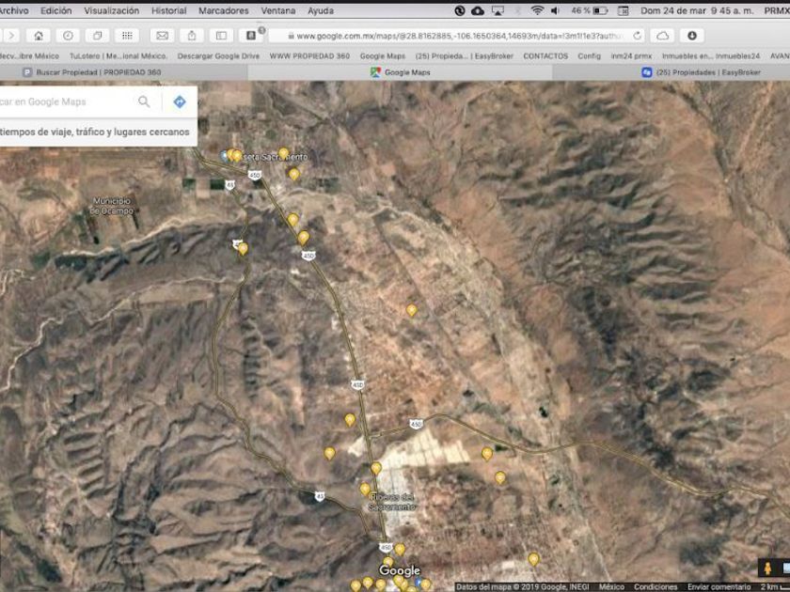Show browsing history clock icon
Viewport: 790px width, 592px height.
[x=68, y=36]
